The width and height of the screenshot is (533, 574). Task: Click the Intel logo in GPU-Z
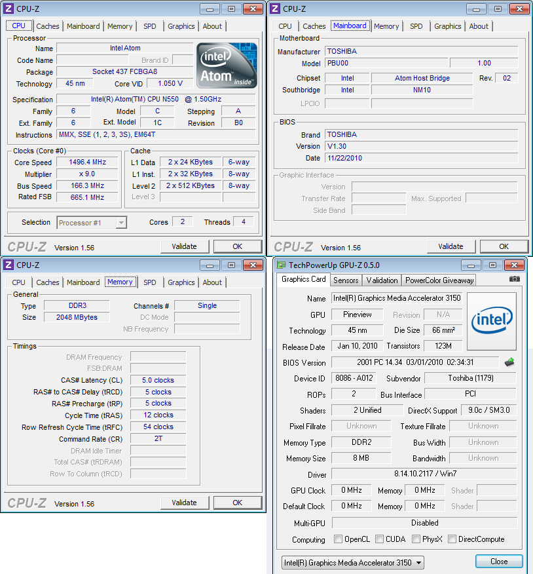tap(492, 320)
